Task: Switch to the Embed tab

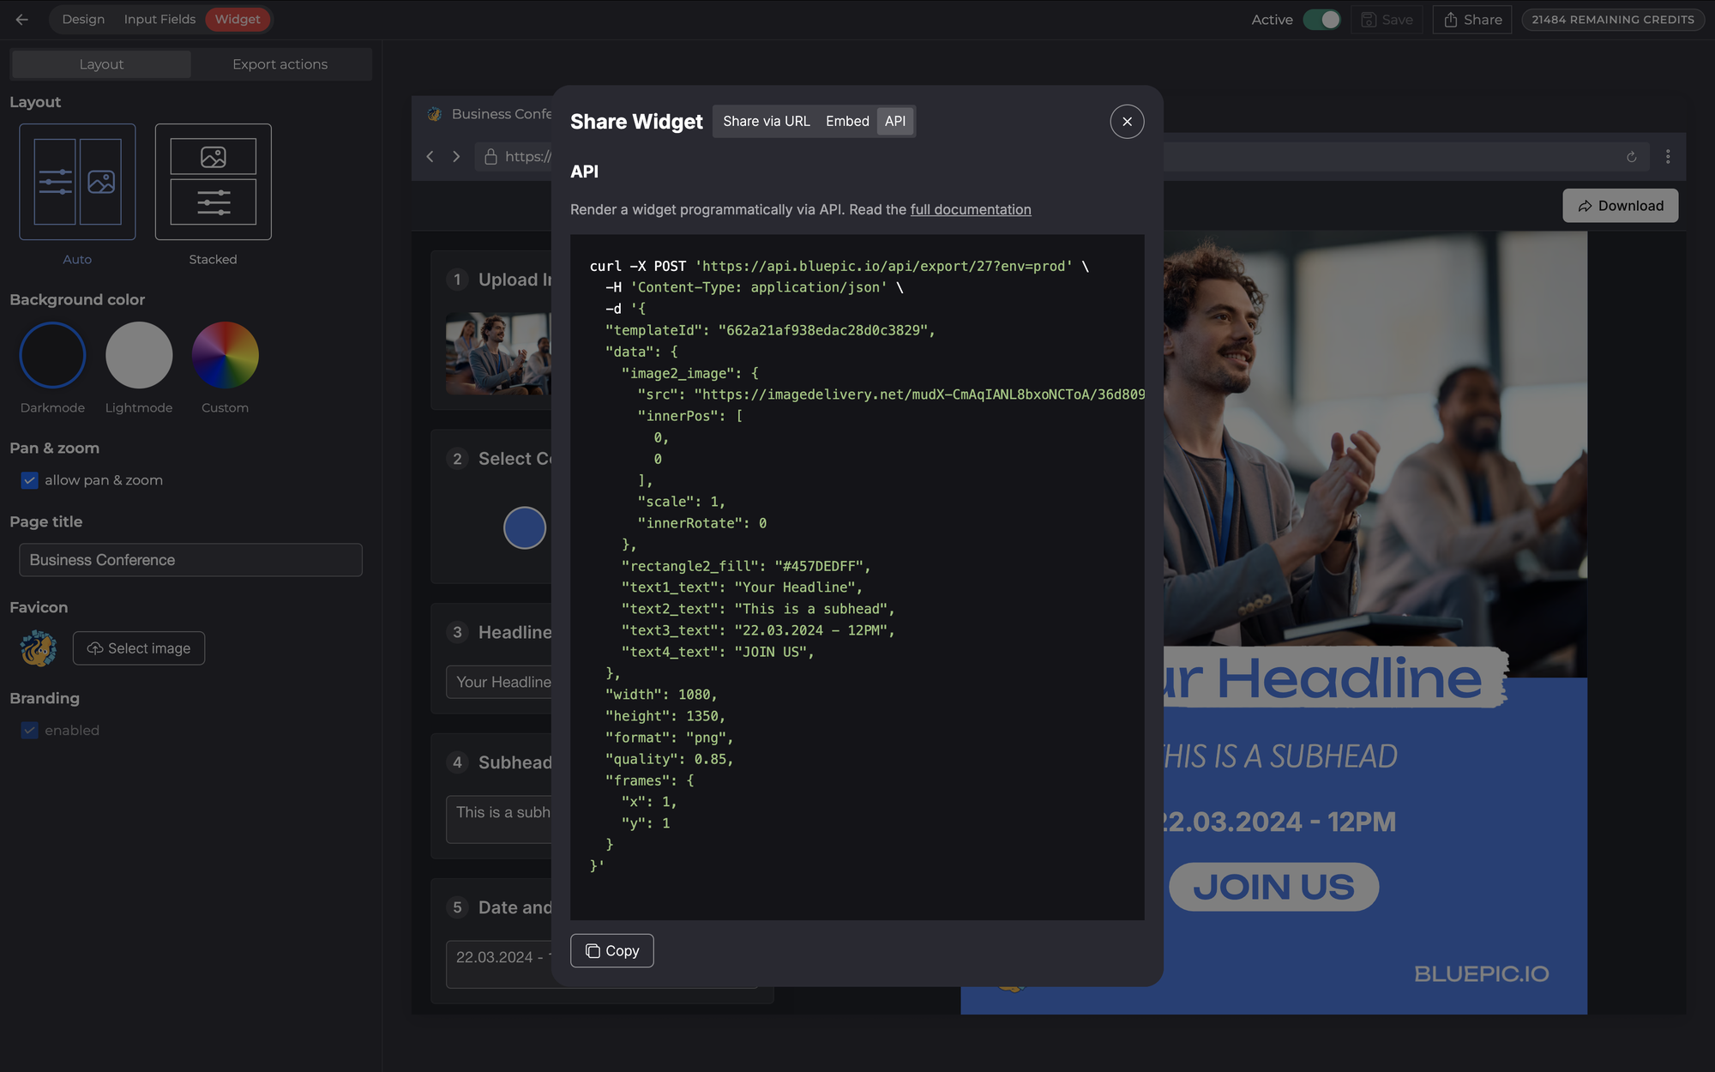Action: (x=847, y=121)
